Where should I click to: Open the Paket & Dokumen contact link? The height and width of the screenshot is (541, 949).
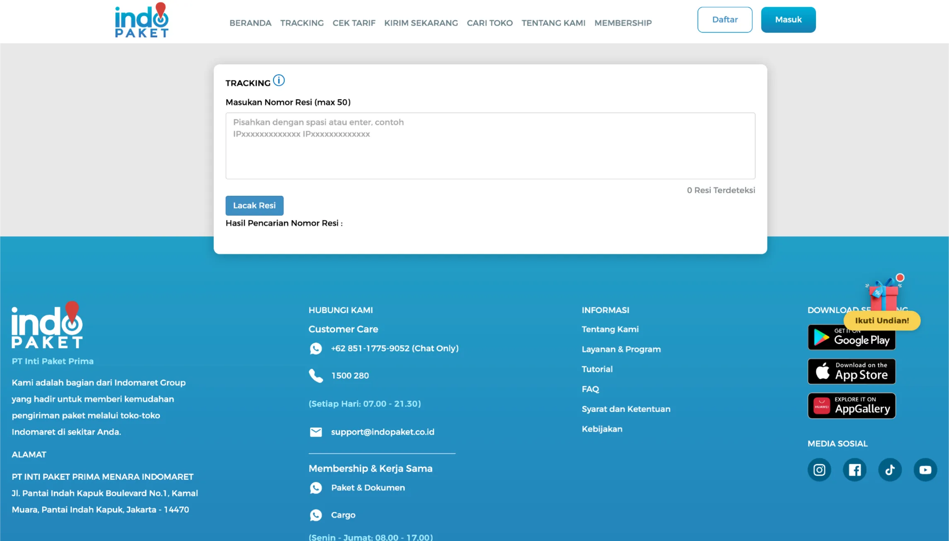click(368, 488)
